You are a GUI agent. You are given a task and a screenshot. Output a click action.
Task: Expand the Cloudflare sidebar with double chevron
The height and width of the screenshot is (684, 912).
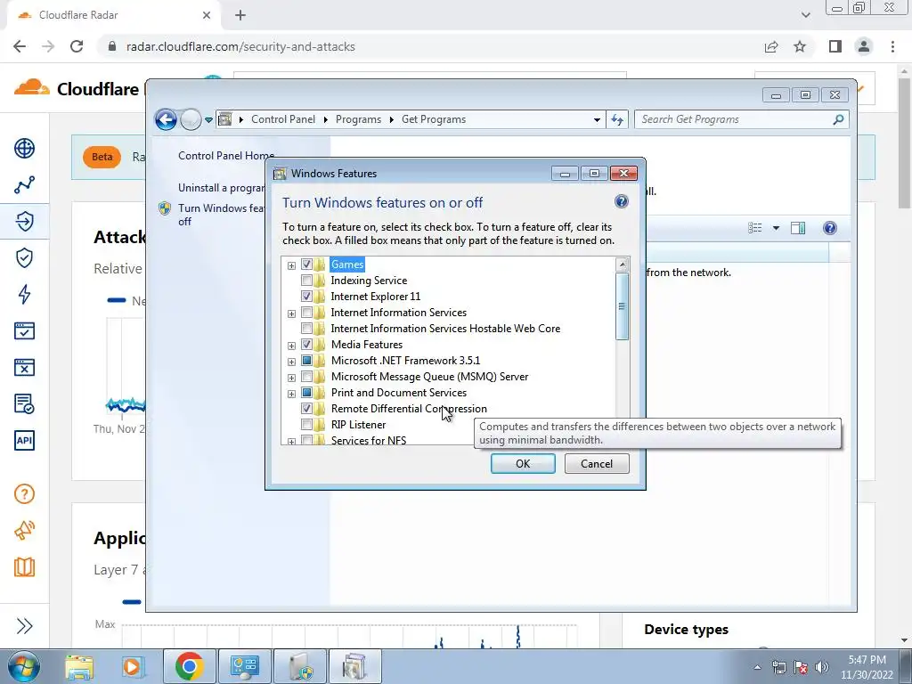(x=24, y=626)
